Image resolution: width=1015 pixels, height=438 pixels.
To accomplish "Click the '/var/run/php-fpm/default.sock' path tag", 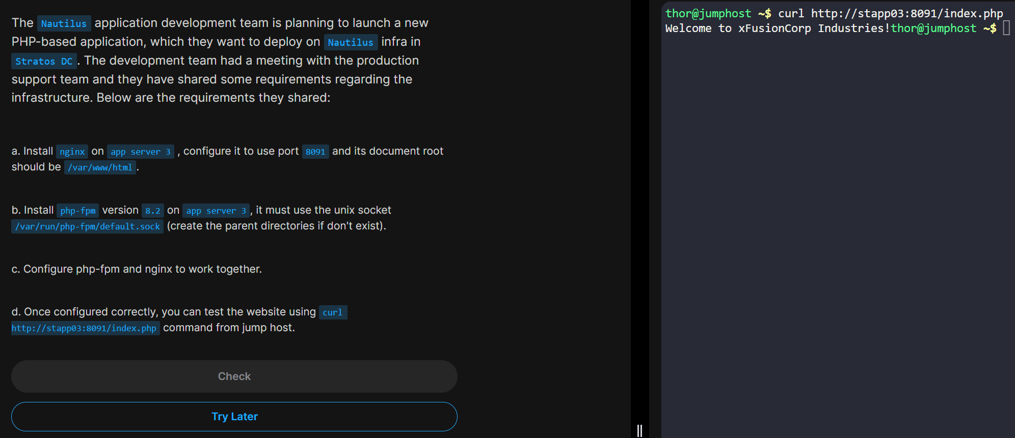I will click(x=87, y=226).
